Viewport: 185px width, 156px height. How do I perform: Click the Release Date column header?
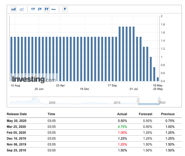click(17, 114)
